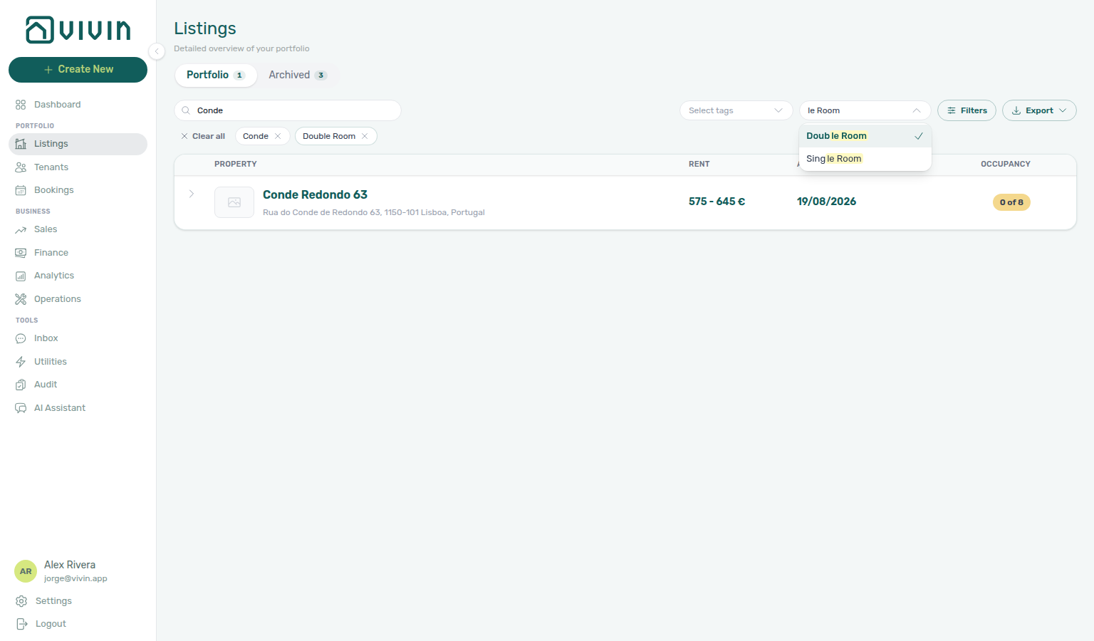Viewport: 1094px width, 641px height.
Task: Remove the Double Room filter chip
Action: click(365, 136)
